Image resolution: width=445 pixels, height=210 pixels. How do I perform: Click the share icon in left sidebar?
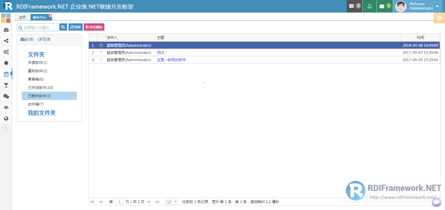(6, 41)
